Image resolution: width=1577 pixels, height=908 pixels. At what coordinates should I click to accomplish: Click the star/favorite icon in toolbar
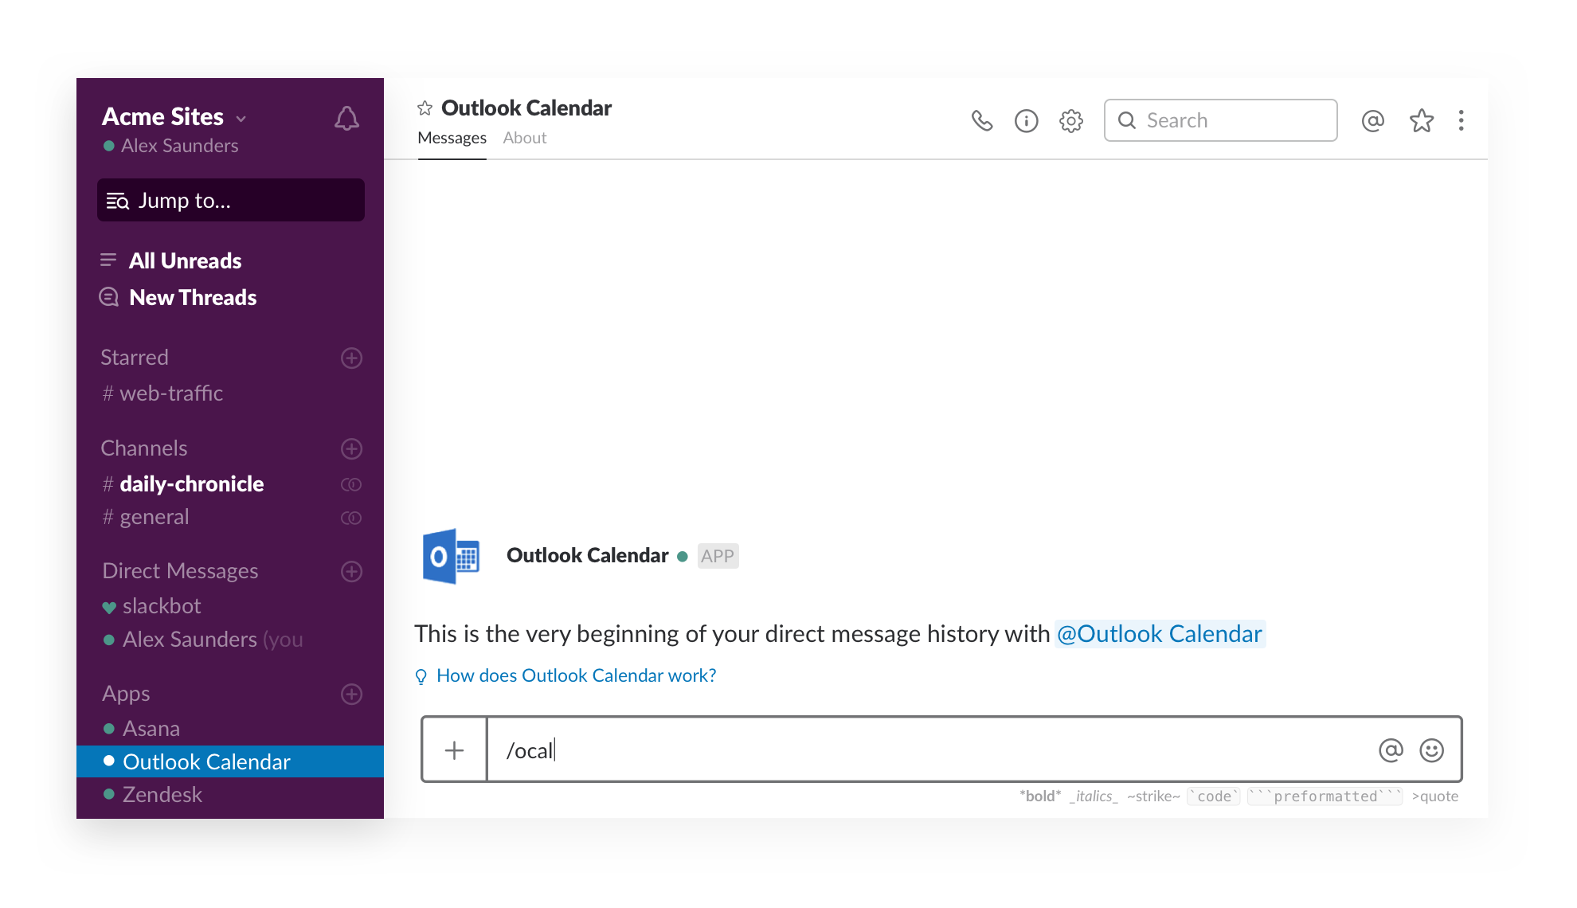(1420, 119)
